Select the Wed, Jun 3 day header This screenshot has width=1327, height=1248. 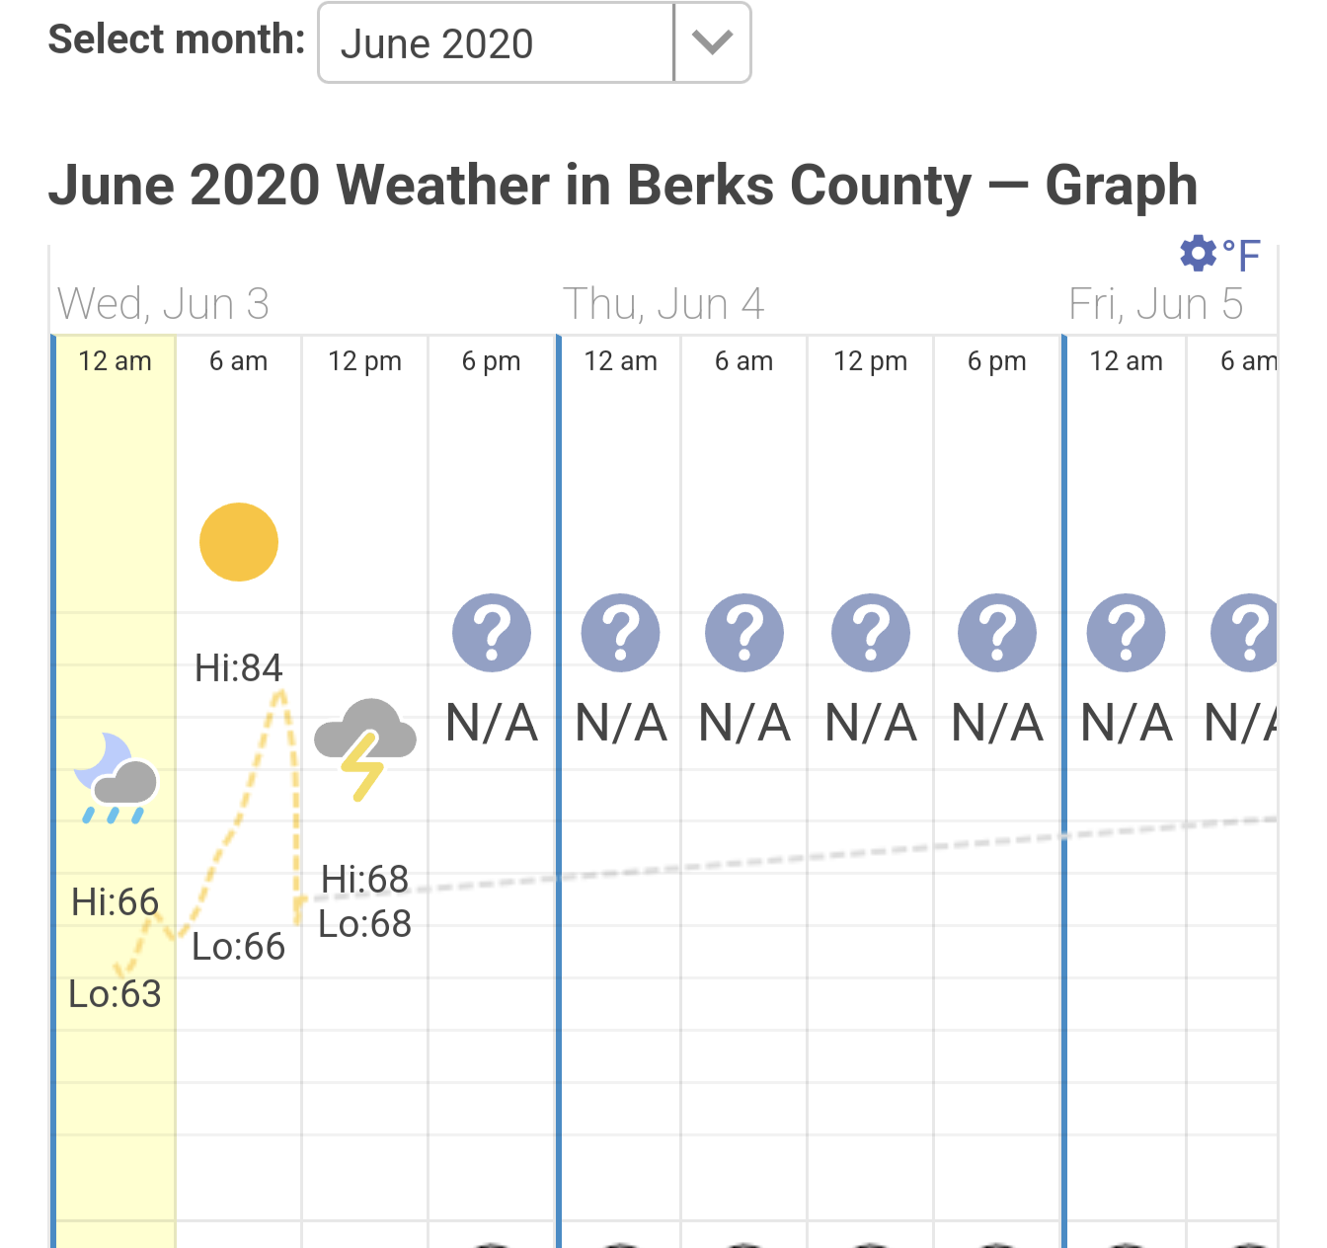[164, 304]
